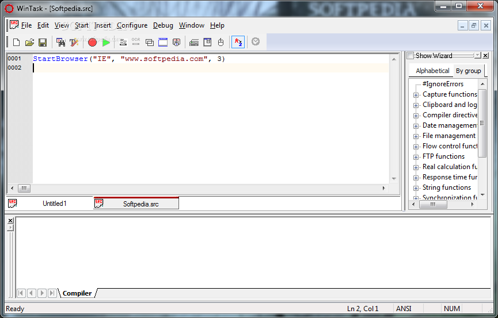Viewport: 498px width, 318px height.
Task: Click the mouse toolbar icon
Action: point(221,42)
